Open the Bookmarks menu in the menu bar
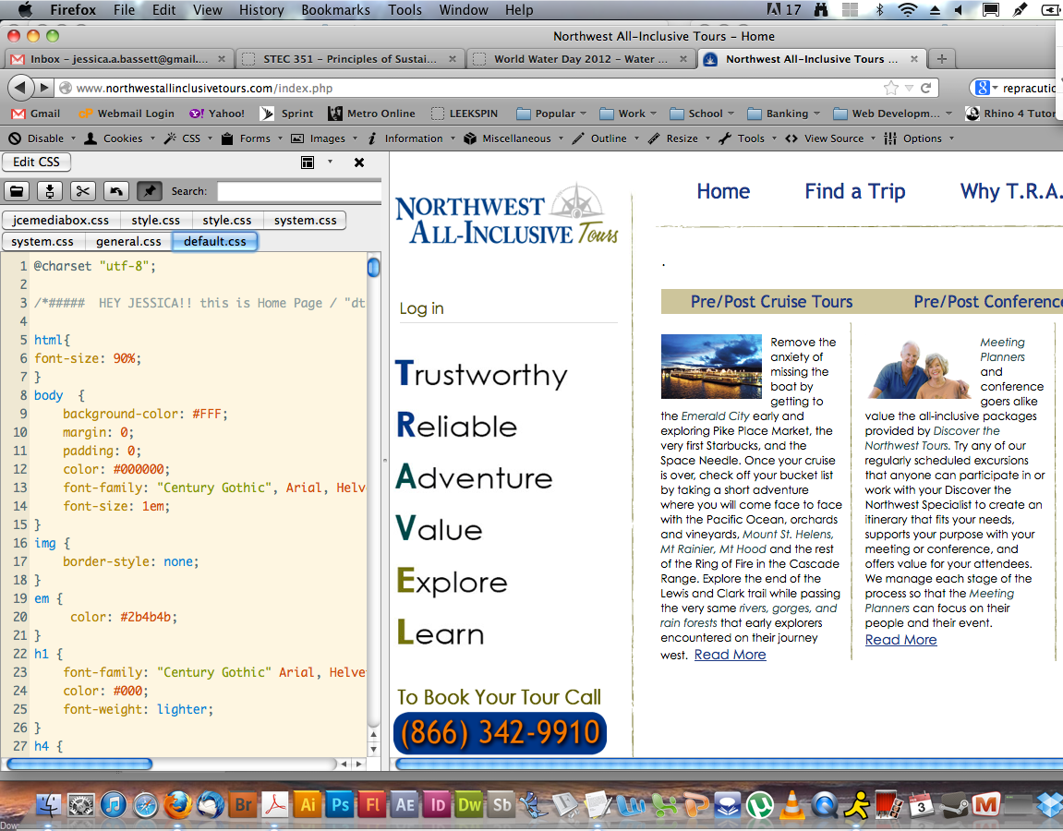The width and height of the screenshot is (1063, 831). coord(335,9)
